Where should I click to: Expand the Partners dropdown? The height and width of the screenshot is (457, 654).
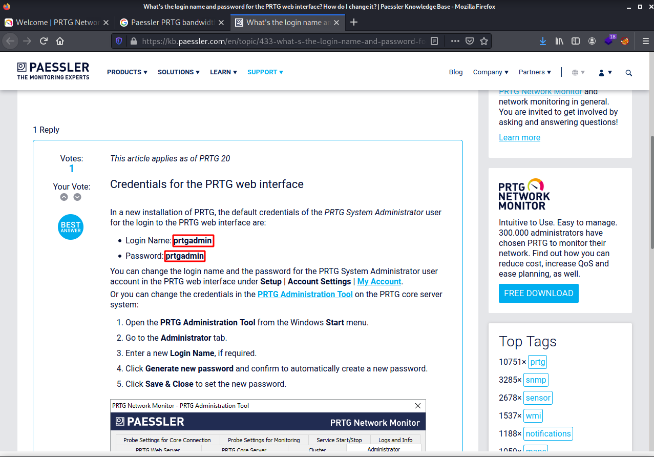click(535, 72)
